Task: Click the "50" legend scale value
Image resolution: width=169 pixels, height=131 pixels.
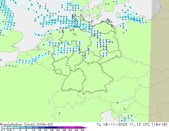Action: 82,130
